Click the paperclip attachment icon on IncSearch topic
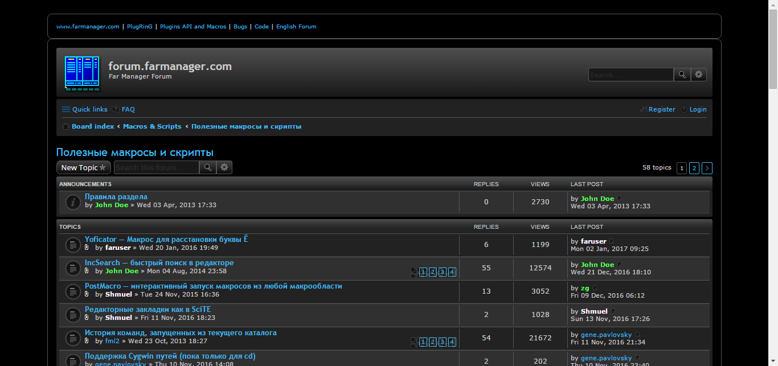The width and height of the screenshot is (778, 366). [86, 271]
